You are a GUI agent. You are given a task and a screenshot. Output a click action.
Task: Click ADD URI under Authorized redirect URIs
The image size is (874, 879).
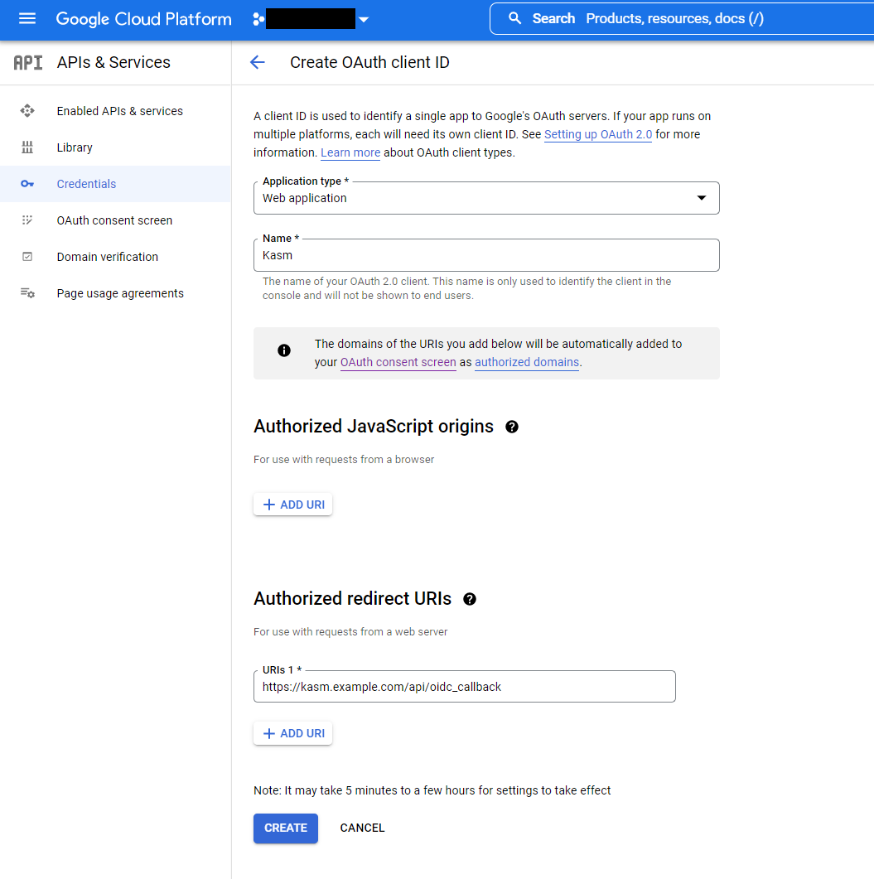(292, 733)
